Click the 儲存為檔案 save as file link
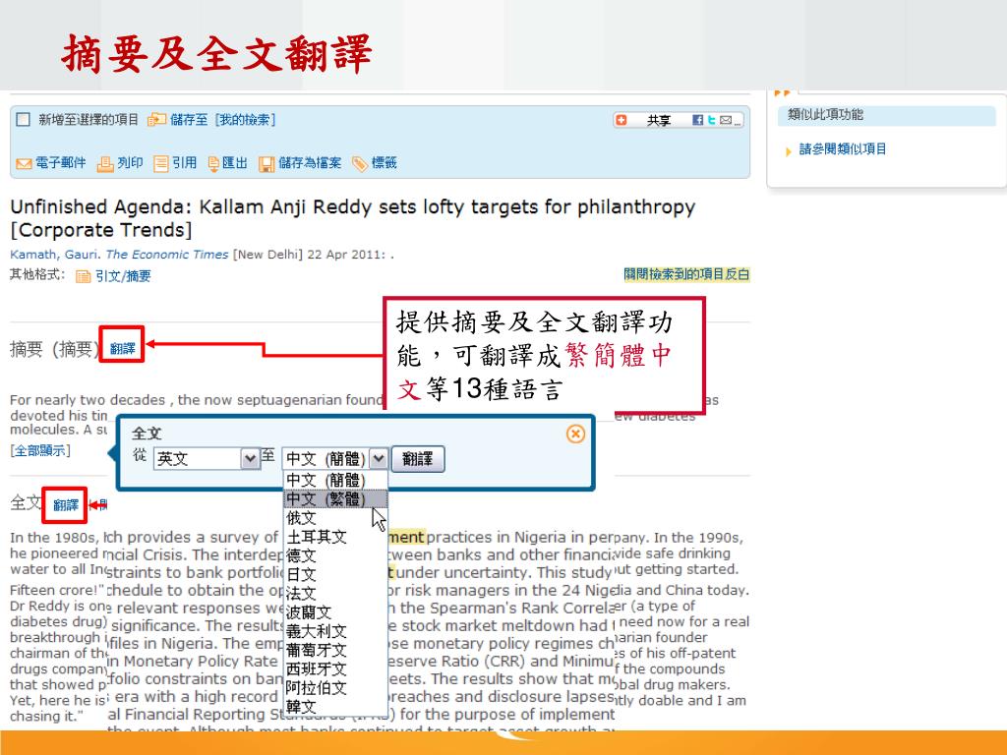Image resolution: width=1007 pixels, height=755 pixels. click(x=310, y=163)
